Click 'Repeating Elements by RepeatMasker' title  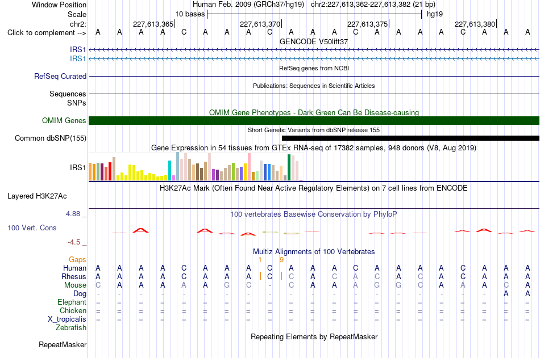point(314,336)
